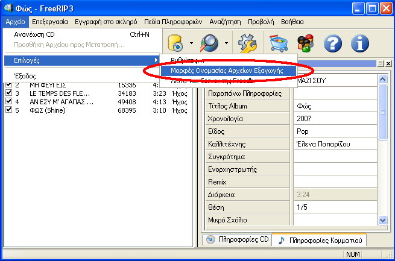Open the Πεδία Πληροφοριών menu
The height and width of the screenshot is (261, 395).
click(x=173, y=22)
